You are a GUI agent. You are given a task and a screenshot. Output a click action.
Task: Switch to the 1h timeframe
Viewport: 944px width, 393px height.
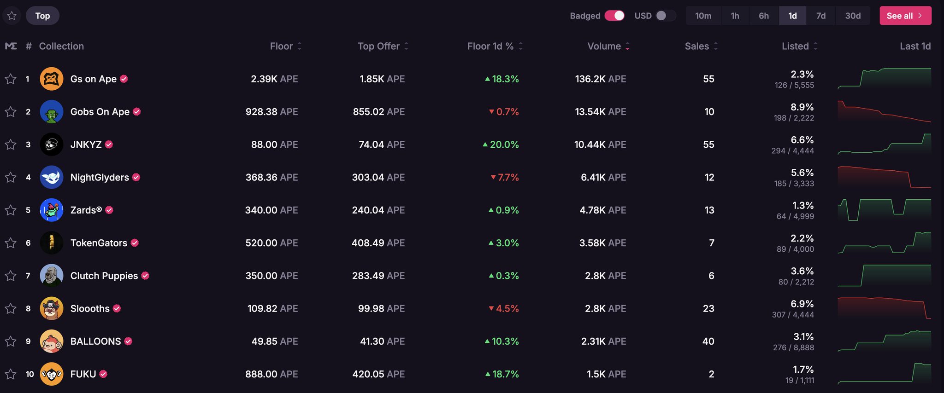pos(735,16)
